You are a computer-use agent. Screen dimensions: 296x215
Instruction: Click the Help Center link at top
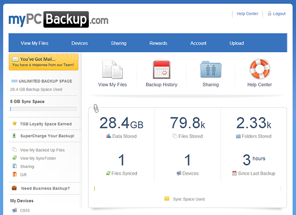tap(248, 14)
